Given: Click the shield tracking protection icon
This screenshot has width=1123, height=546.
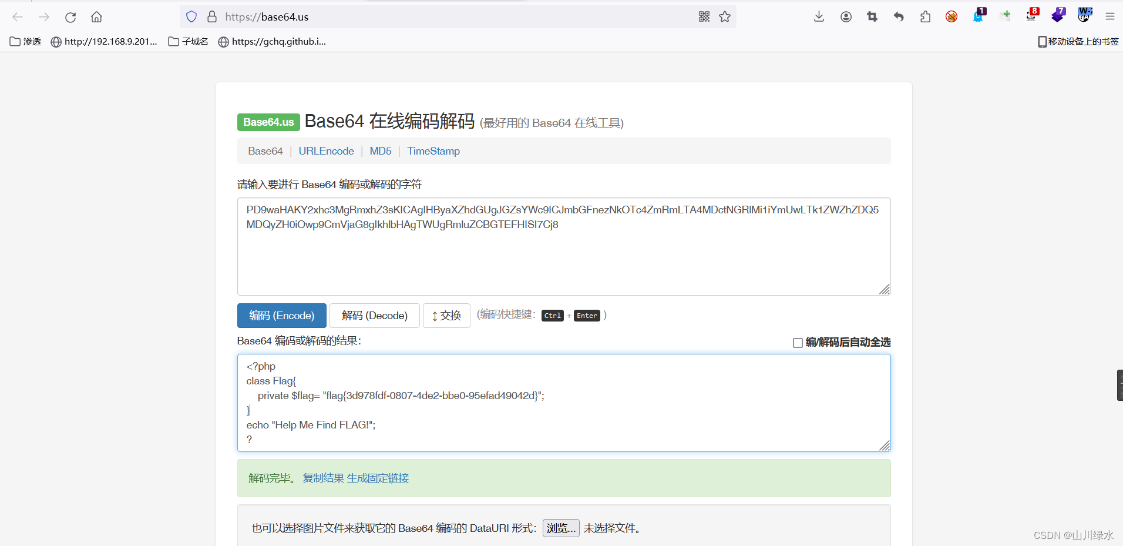Looking at the screenshot, I should (191, 17).
